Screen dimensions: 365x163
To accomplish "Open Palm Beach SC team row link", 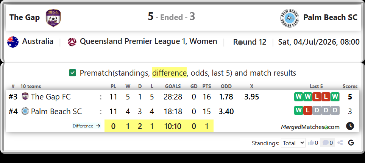I will point(56,112).
